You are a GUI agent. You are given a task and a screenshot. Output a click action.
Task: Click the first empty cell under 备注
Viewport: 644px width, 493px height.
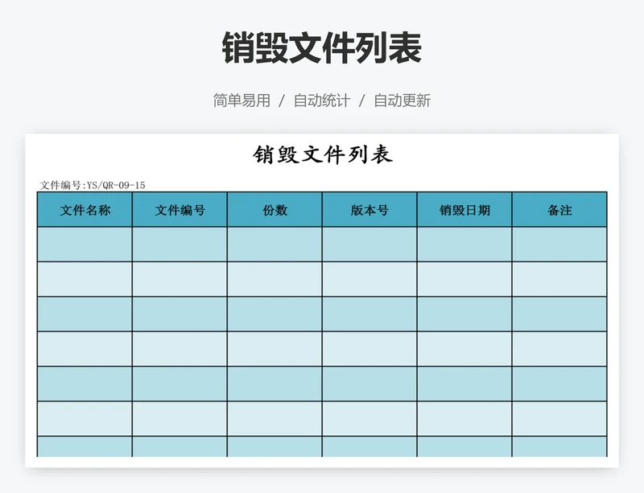559,244
